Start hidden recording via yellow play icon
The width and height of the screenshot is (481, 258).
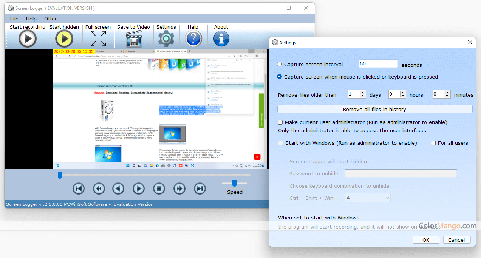64,38
